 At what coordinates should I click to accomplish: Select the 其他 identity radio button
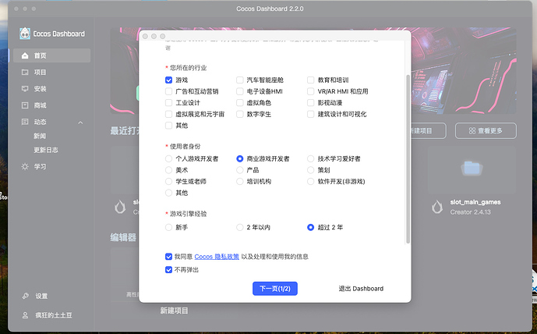168,193
